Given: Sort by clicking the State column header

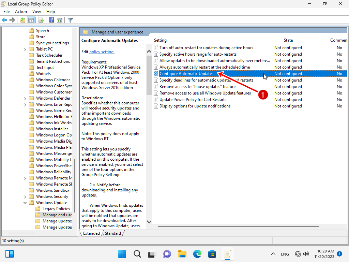Looking at the screenshot, I should pos(288,40).
